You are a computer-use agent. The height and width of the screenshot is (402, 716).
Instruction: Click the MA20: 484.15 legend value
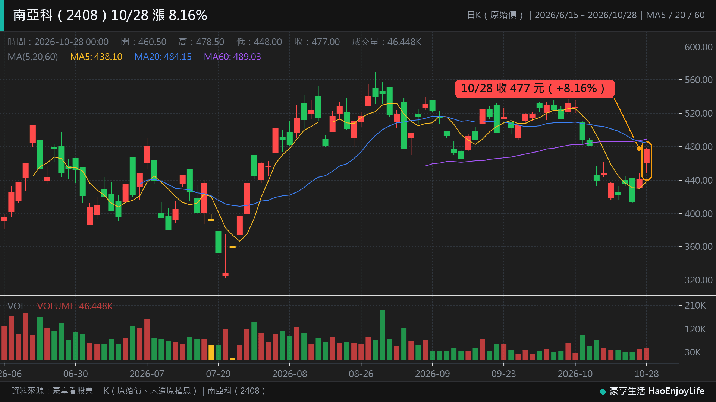tap(163, 57)
